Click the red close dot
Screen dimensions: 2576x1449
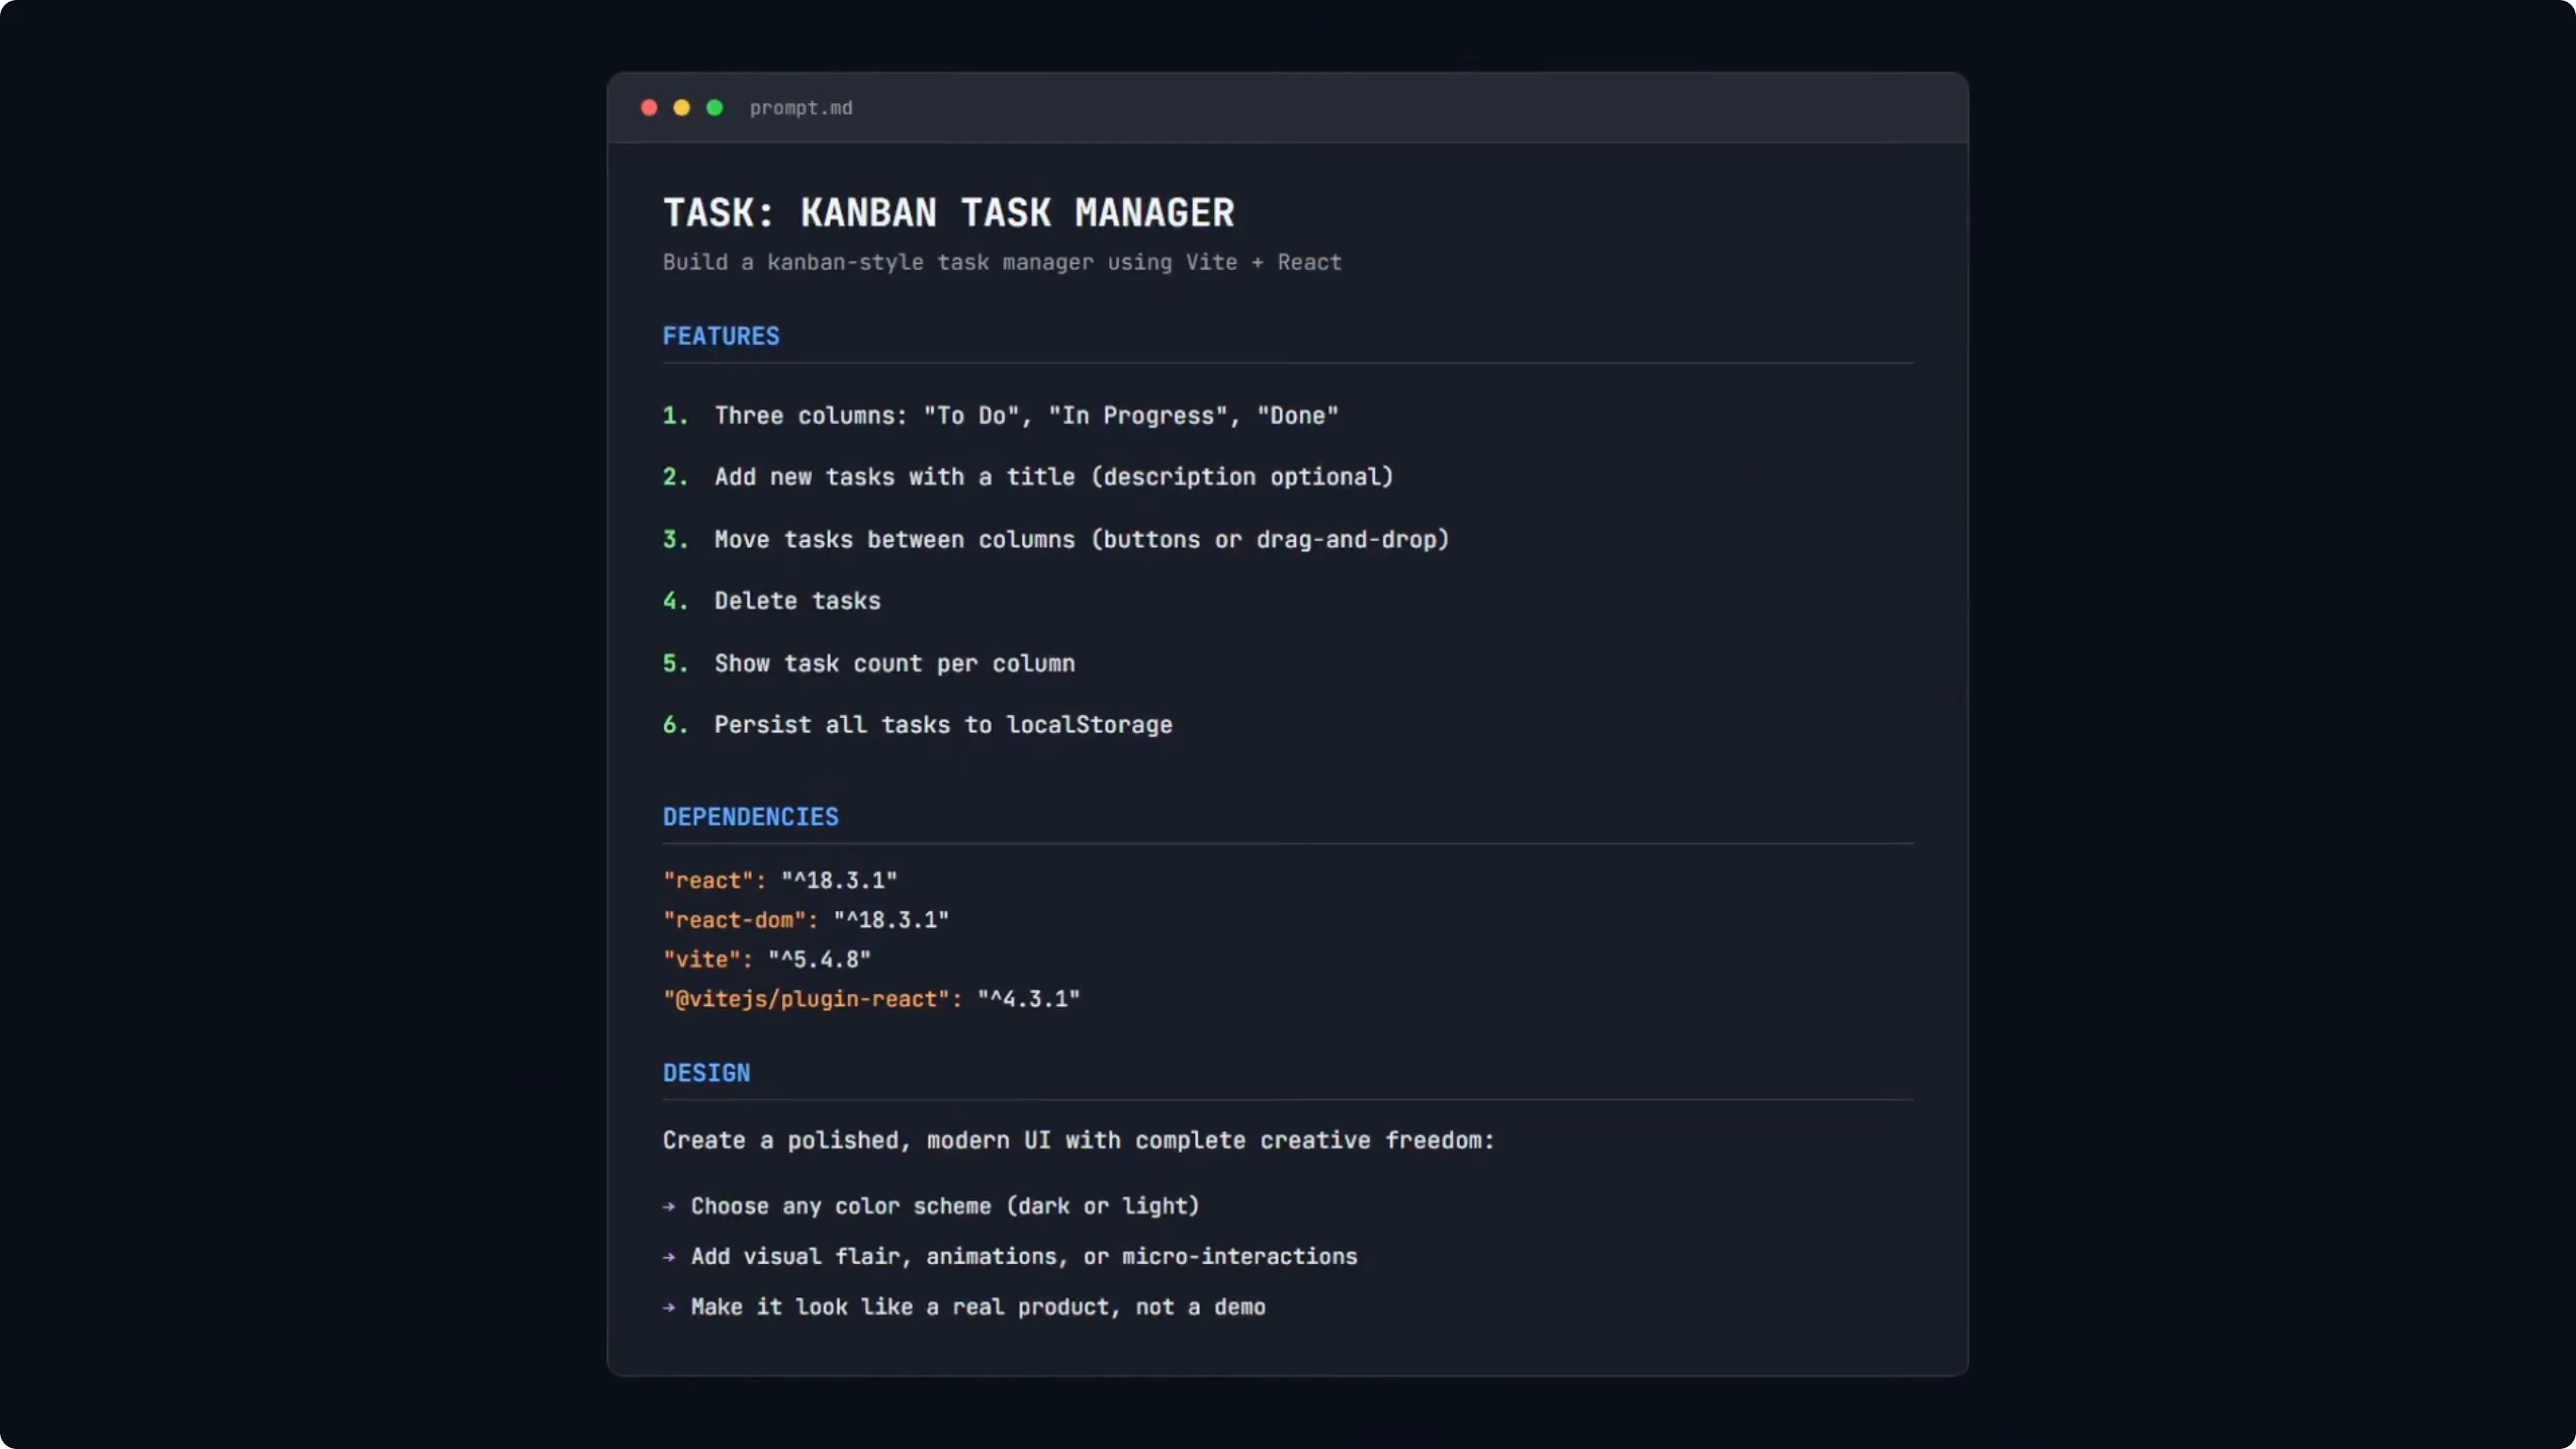649,108
